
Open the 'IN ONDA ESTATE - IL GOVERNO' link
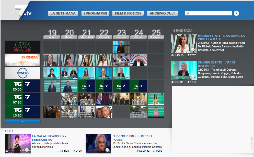pyautogui.click(x=221, y=37)
